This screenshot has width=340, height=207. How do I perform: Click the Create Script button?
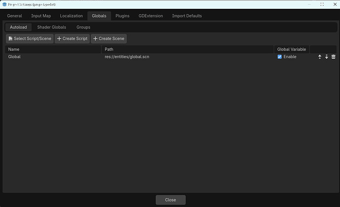[72, 38]
